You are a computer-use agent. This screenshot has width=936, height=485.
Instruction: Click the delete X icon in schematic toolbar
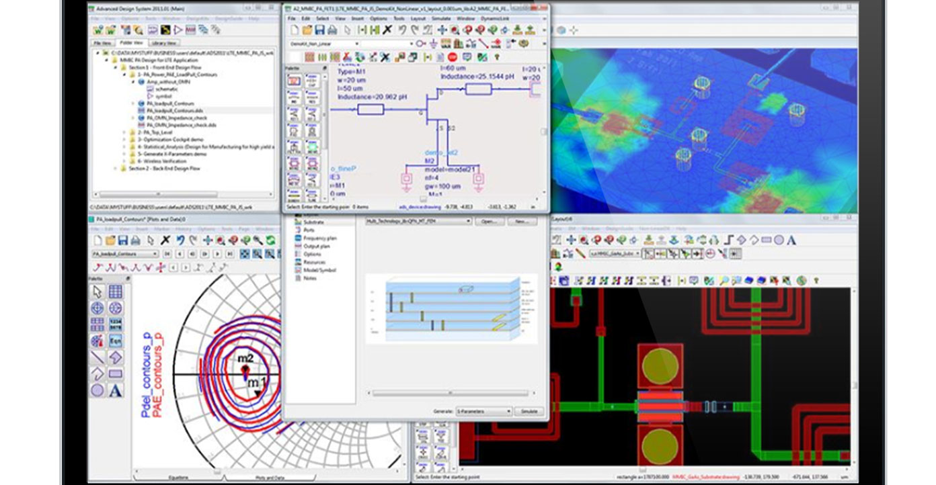[387, 30]
